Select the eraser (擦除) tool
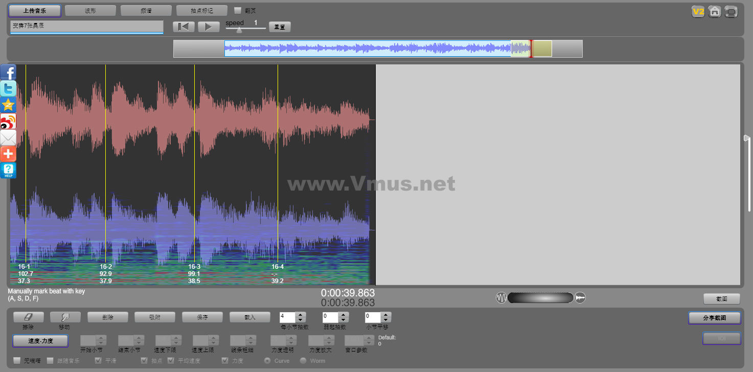This screenshot has height=372, width=753. coord(29,317)
